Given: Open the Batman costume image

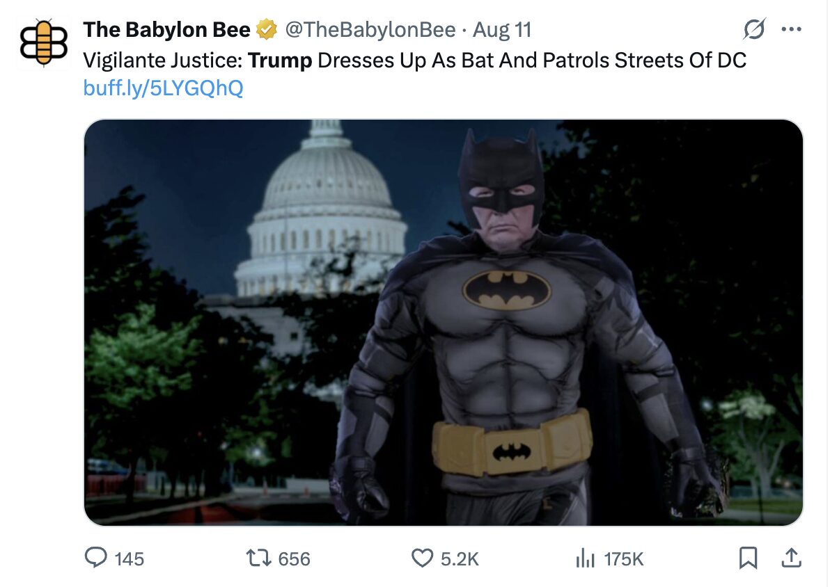Looking at the screenshot, I should coord(443,322).
